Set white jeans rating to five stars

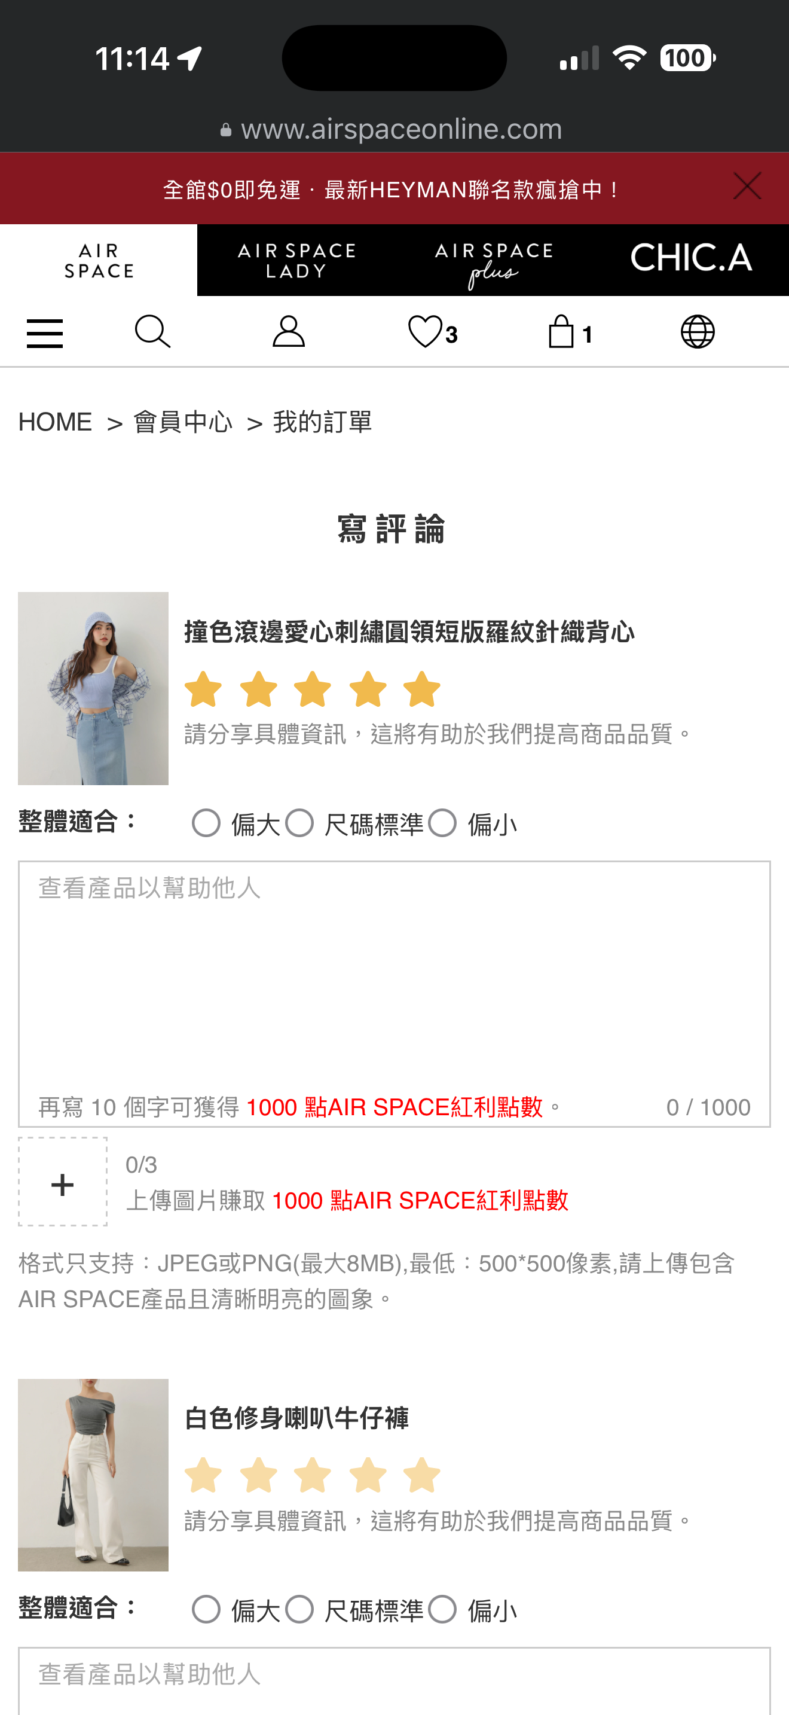coord(422,1475)
